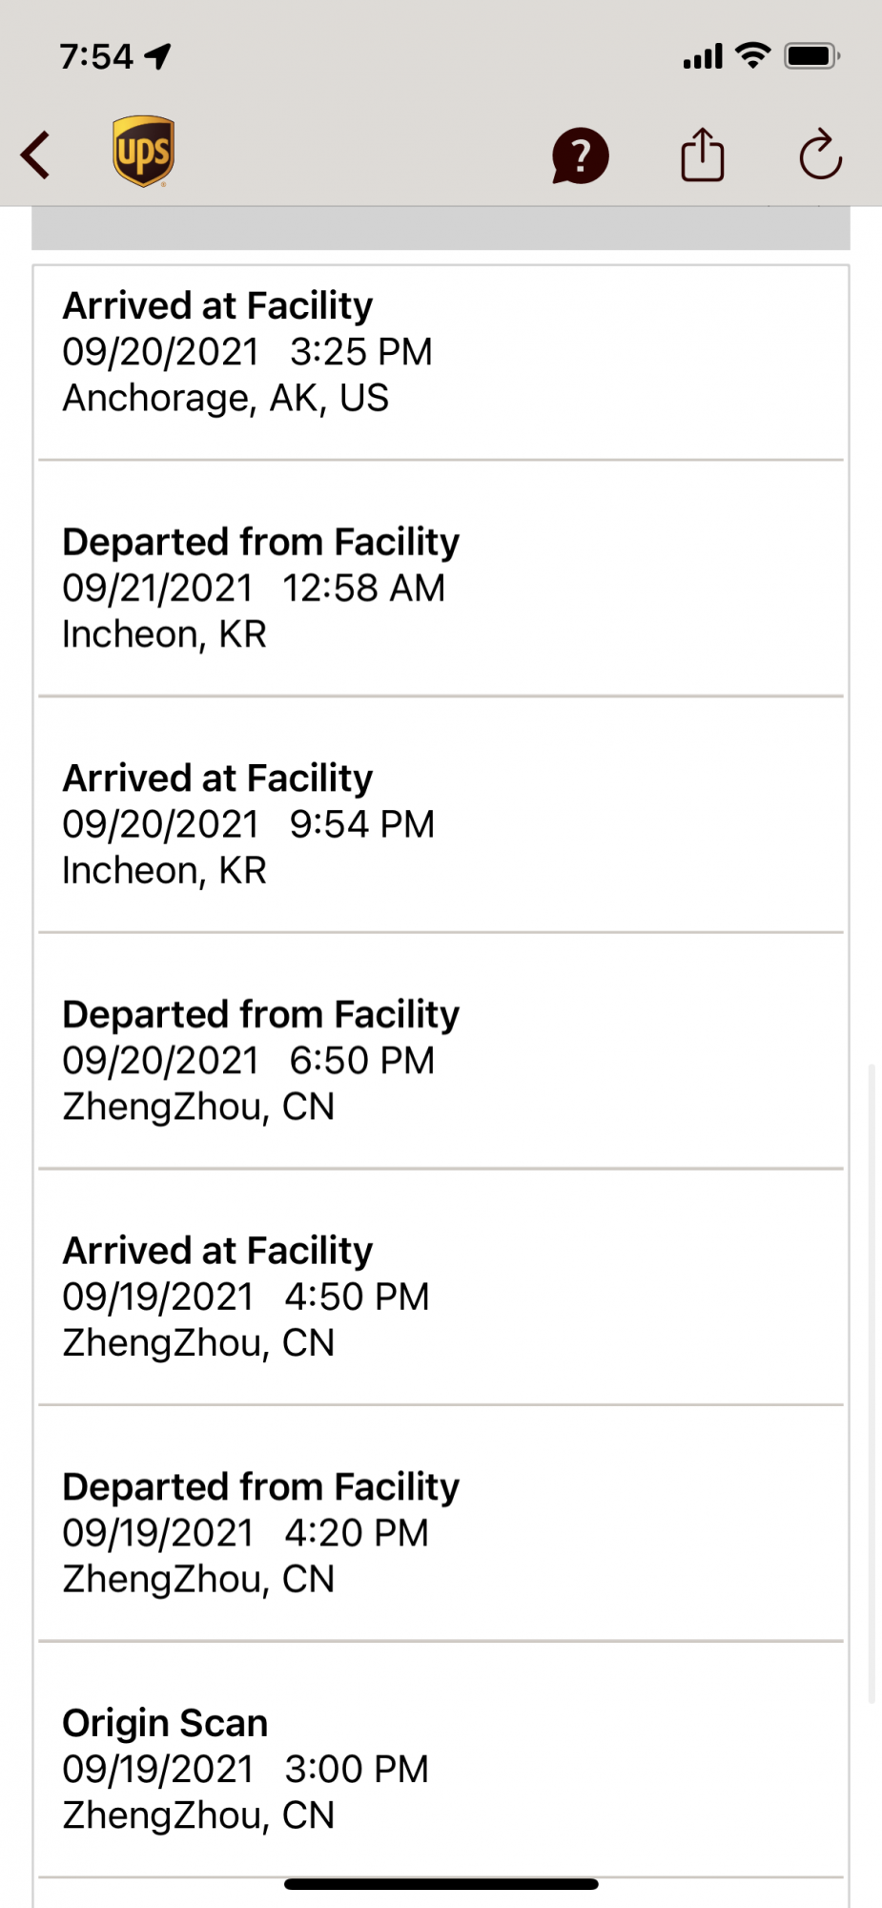Image resolution: width=882 pixels, height=1908 pixels.
Task: Tap the Departed from Facility 6:50 PM entry
Action: (x=439, y=1060)
